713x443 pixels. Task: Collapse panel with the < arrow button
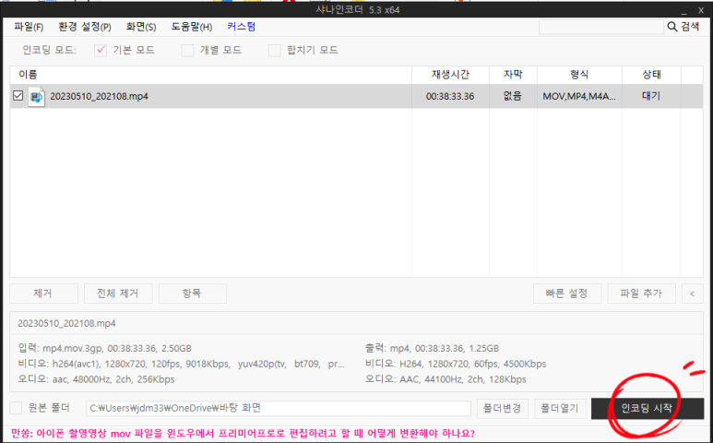(x=692, y=293)
